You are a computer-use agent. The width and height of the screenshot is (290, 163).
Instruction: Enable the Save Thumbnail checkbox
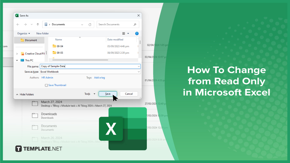click(46, 85)
